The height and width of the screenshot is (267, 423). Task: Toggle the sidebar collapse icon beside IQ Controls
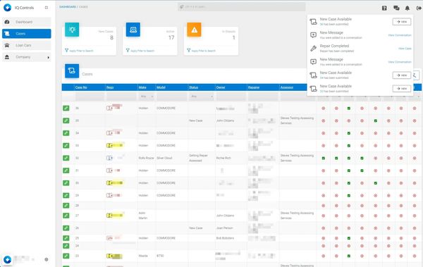coord(47,8)
